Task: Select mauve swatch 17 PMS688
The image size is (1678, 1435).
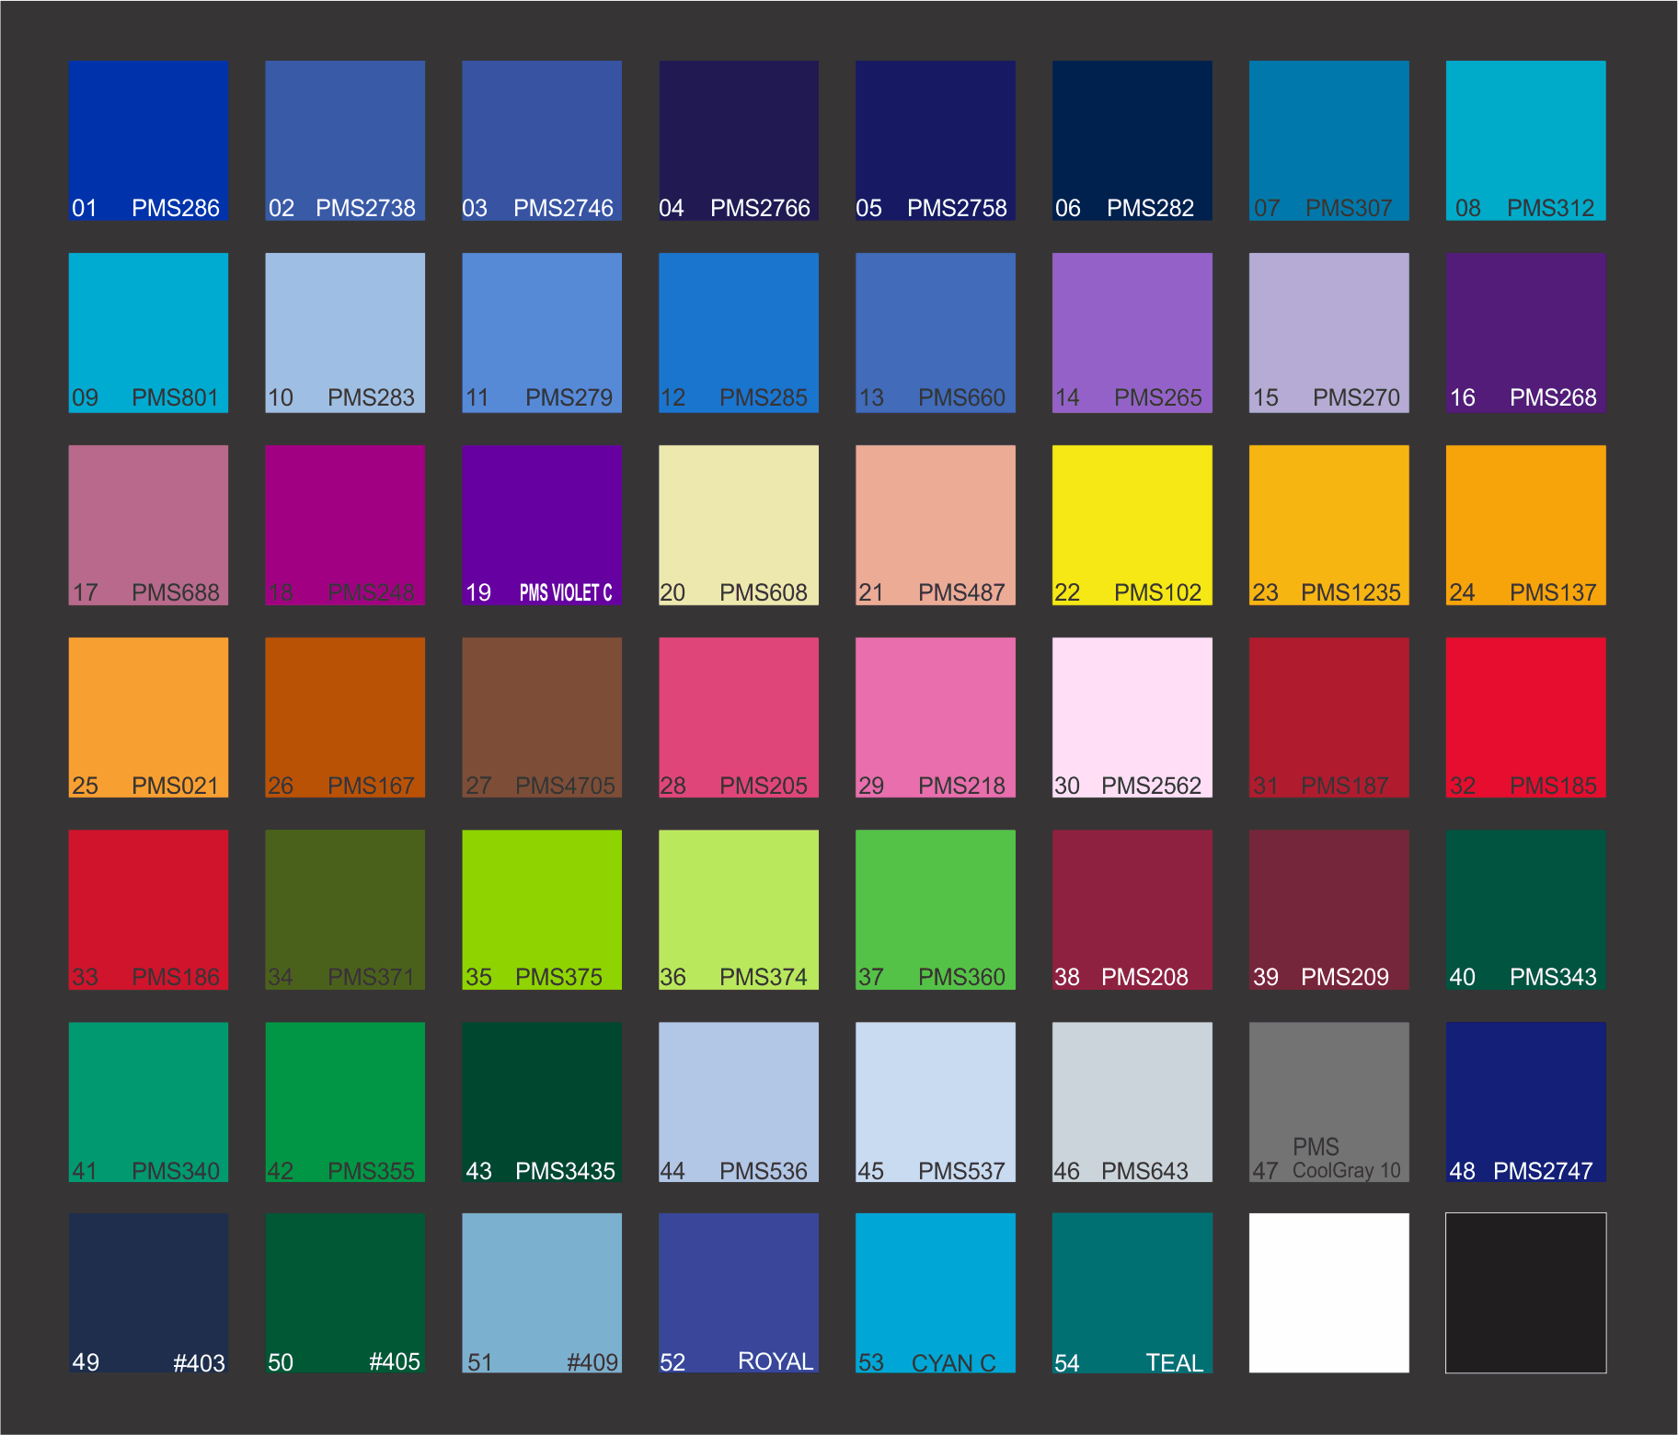Action: [x=148, y=525]
